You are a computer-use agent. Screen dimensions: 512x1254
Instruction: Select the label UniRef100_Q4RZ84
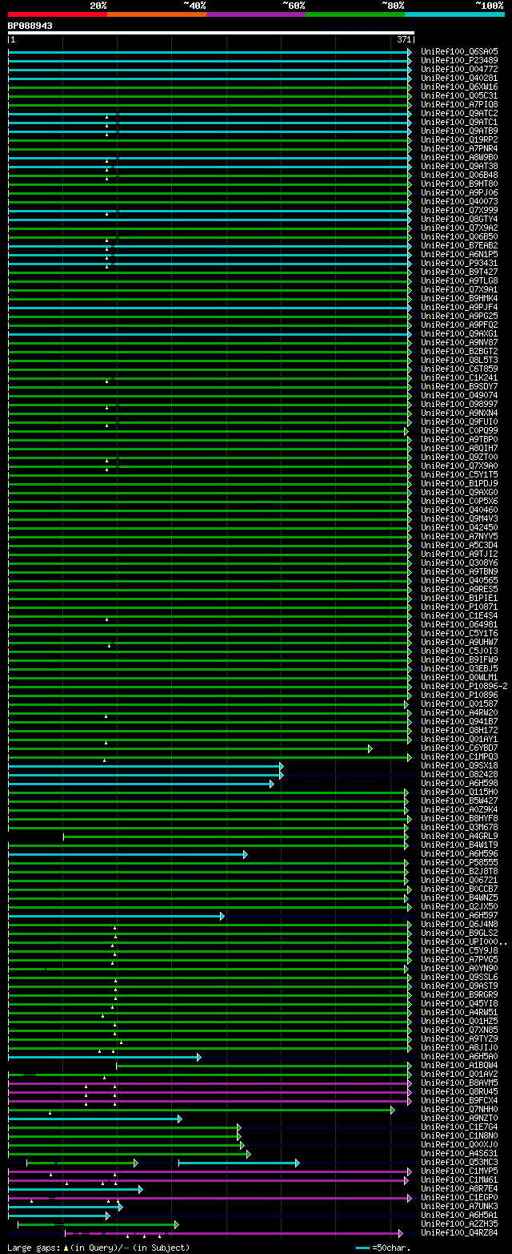[x=458, y=1232]
